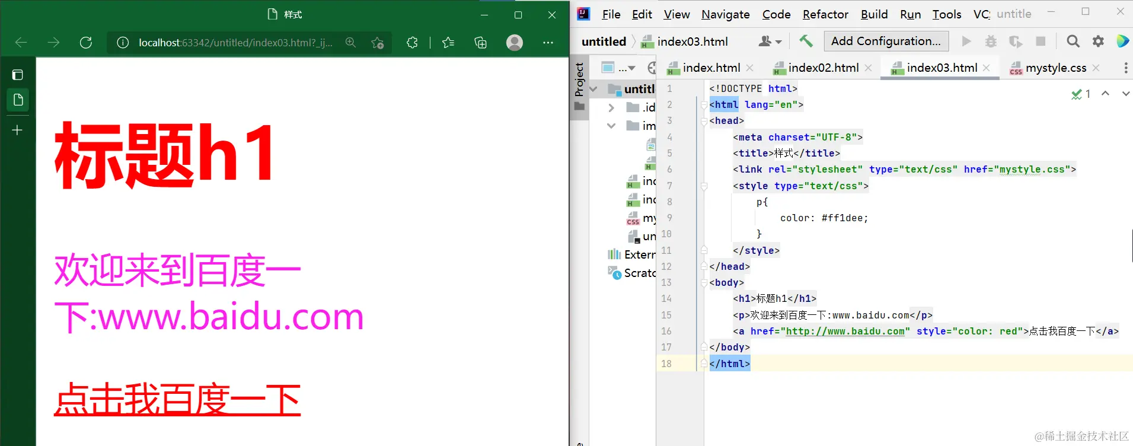Click the Debug bug icon

pyautogui.click(x=991, y=41)
